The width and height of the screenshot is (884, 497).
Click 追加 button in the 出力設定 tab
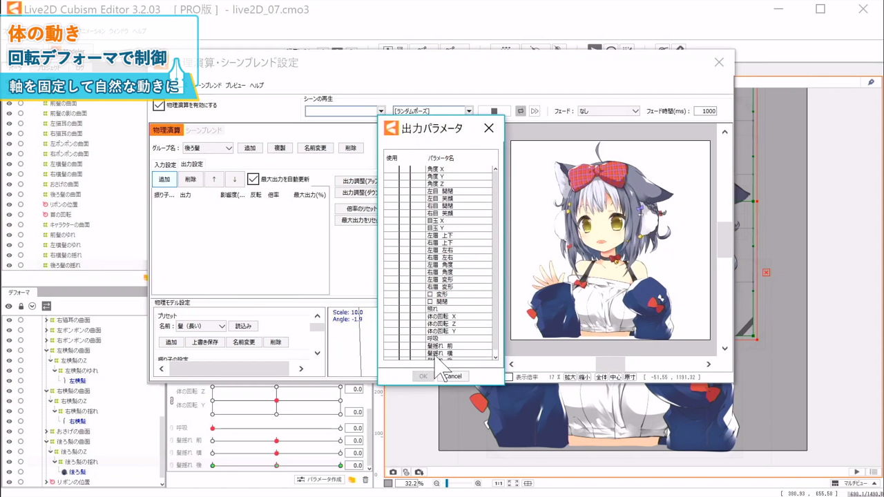pos(164,179)
